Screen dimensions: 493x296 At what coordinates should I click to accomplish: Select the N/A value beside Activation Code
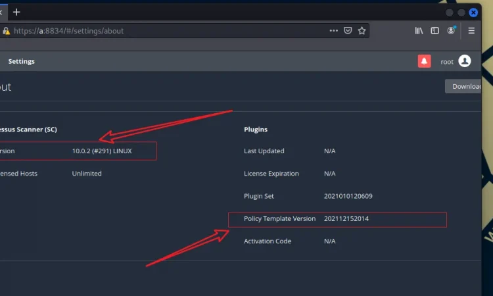pyautogui.click(x=329, y=241)
